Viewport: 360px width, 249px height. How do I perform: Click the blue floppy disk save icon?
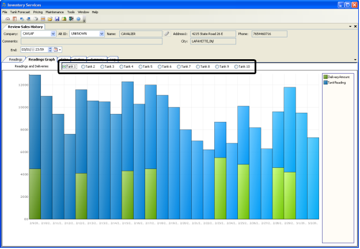[57, 19]
